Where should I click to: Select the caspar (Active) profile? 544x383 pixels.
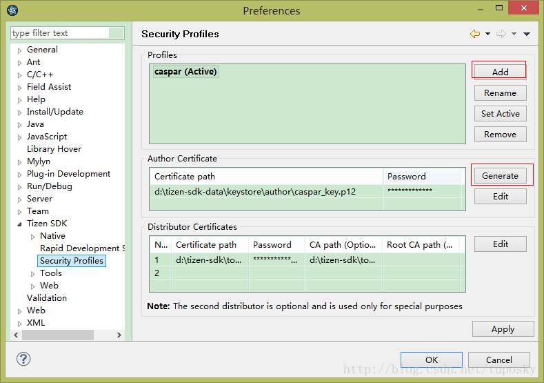185,72
